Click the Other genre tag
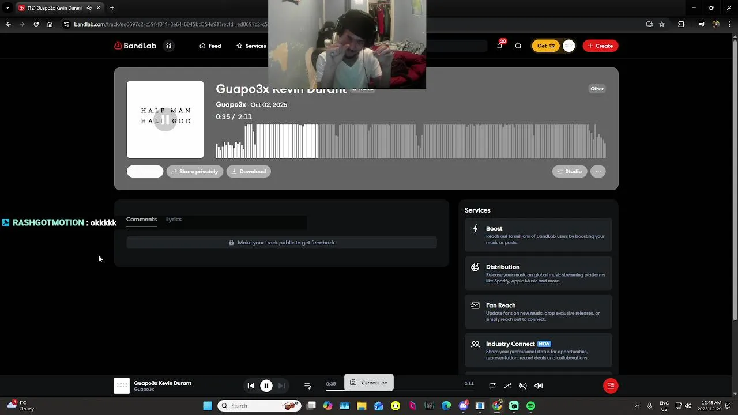Viewport: 738px width, 415px height. pos(597,89)
